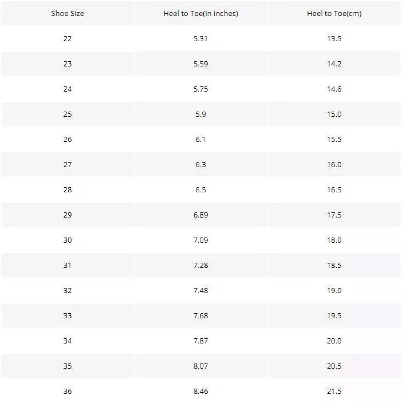Click the 21.5 cm cell

334,392
